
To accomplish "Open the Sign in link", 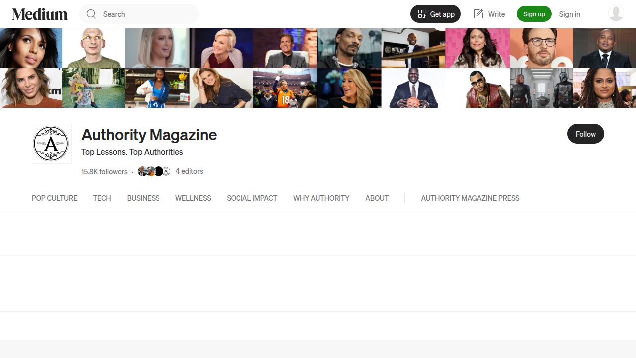I will (569, 14).
